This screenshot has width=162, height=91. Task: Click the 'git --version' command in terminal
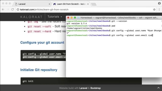[x=119, y=21]
